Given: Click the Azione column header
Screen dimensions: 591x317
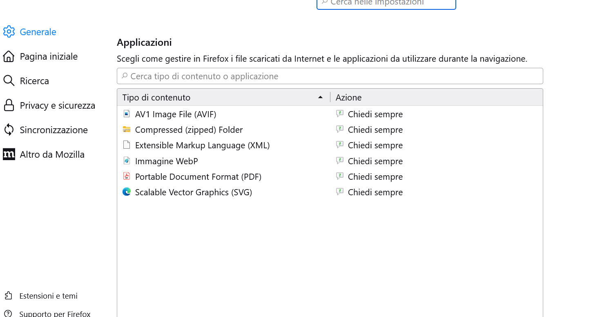Looking at the screenshot, I should pyautogui.click(x=348, y=98).
